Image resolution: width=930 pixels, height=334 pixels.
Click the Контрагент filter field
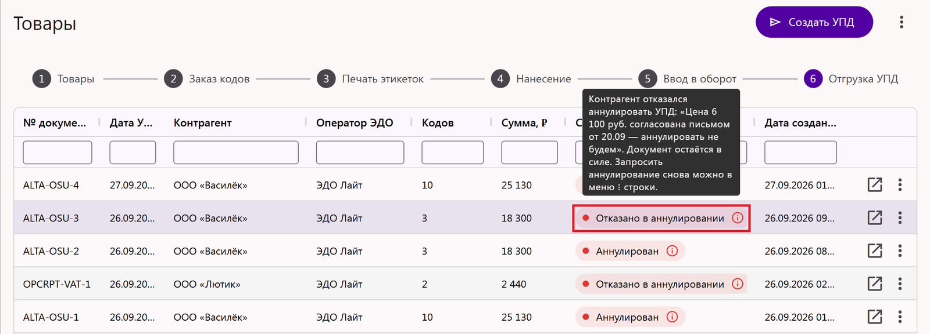pyautogui.click(x=236, y=153)
